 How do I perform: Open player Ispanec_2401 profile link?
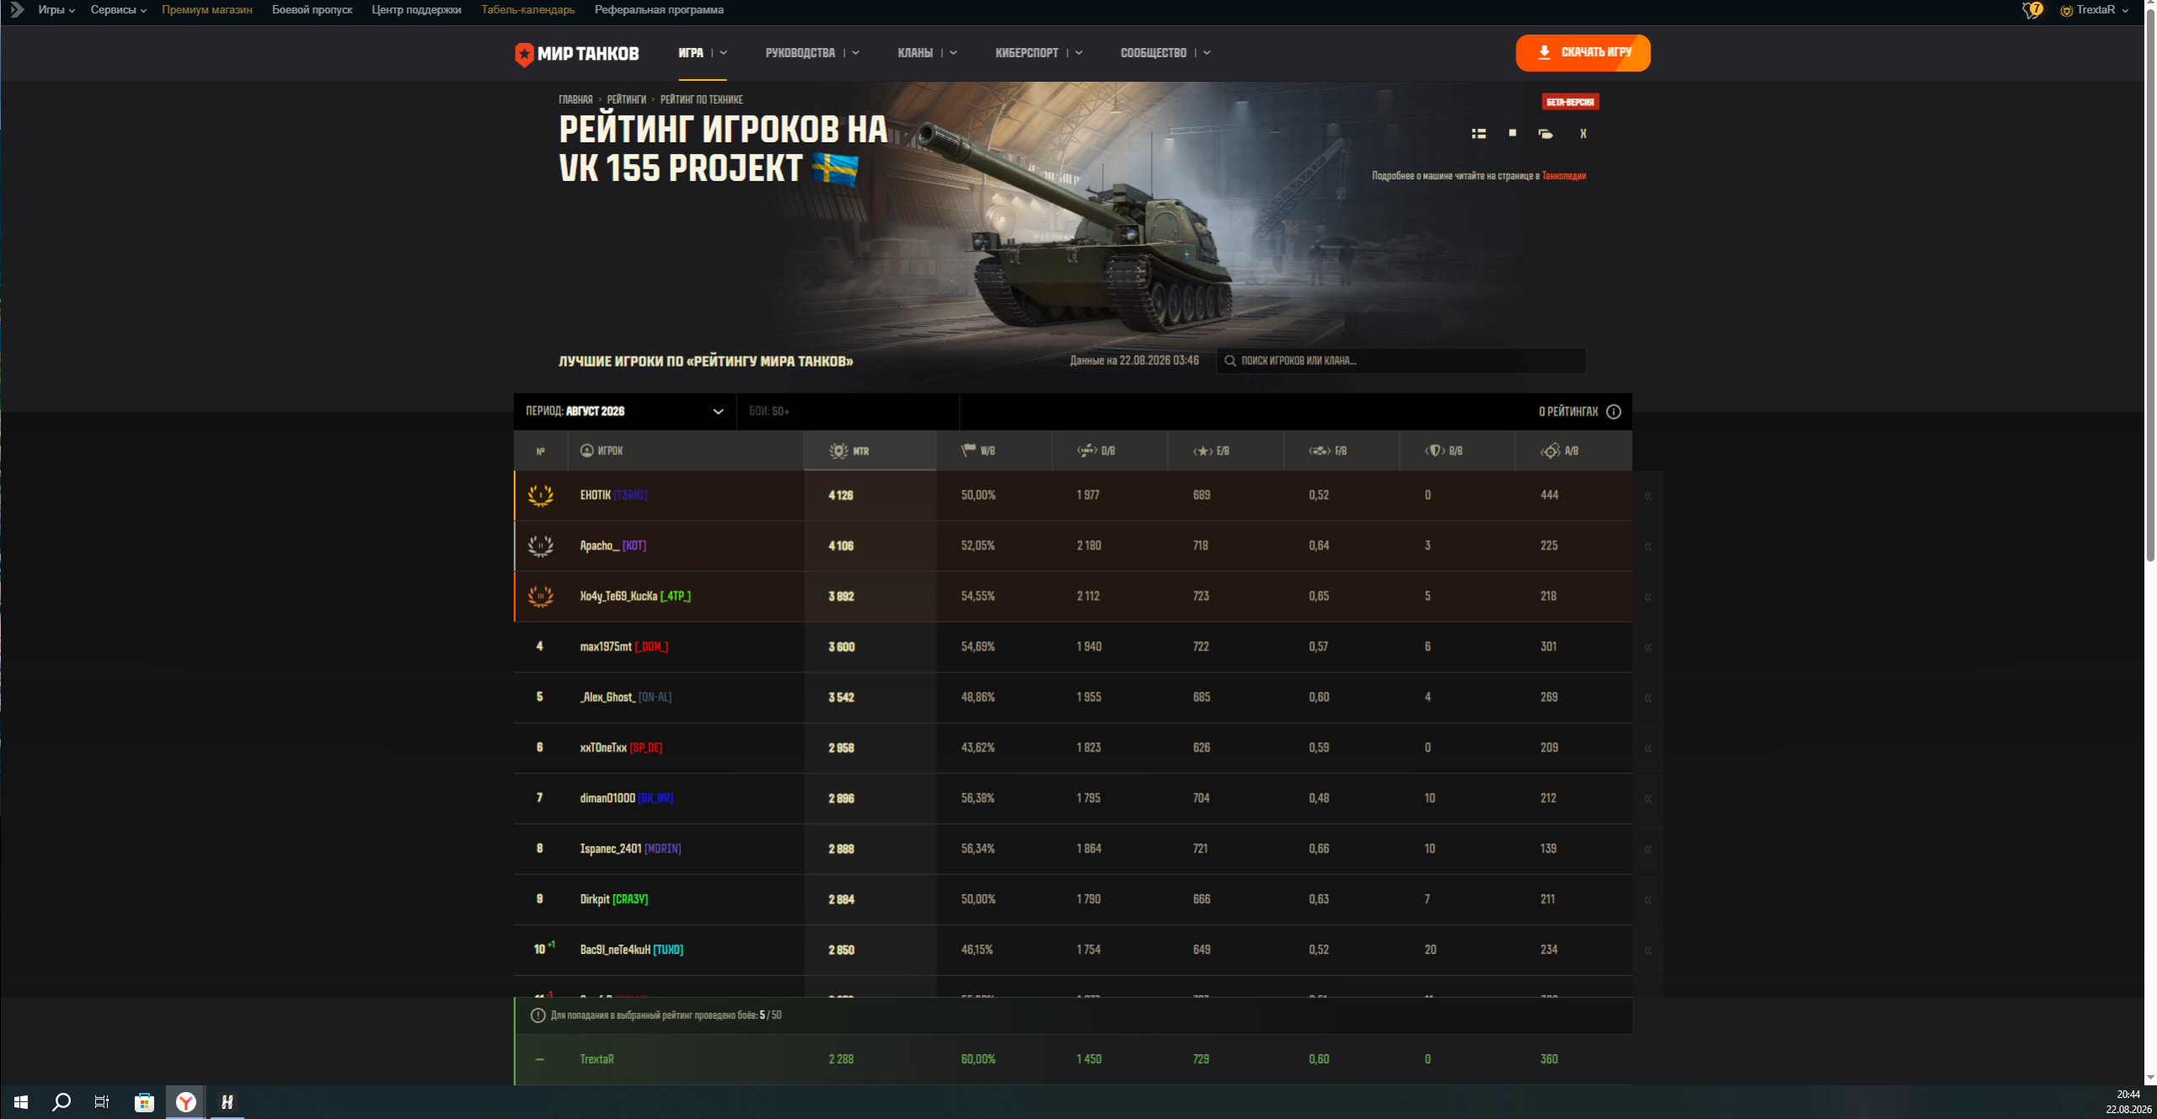[611, 849]
